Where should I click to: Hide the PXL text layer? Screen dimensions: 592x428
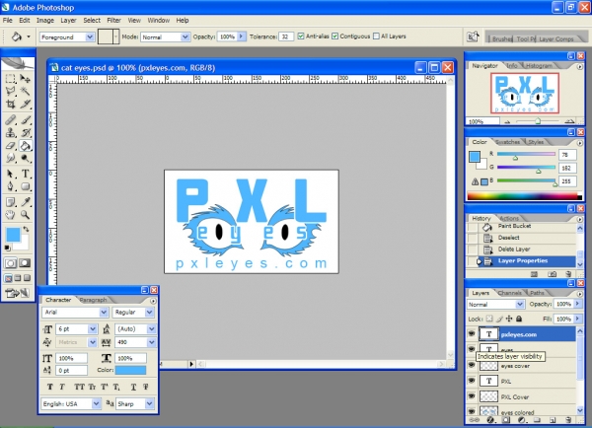472,381
